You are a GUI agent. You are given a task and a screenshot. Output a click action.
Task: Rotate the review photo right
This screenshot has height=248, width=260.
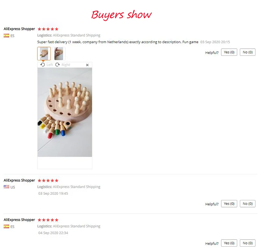tap(63, 65)
